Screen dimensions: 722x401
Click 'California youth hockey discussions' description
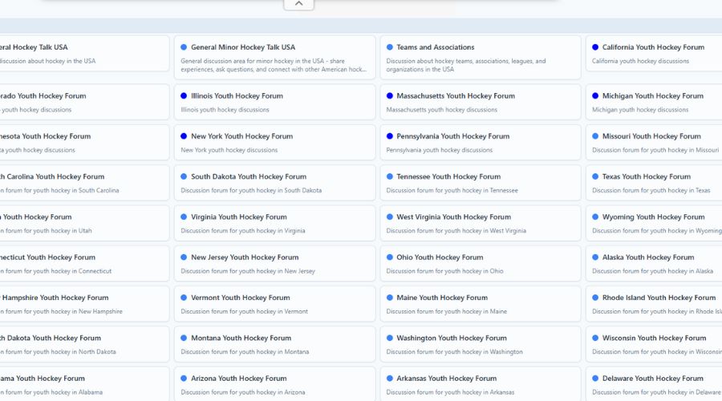[640, 61]
